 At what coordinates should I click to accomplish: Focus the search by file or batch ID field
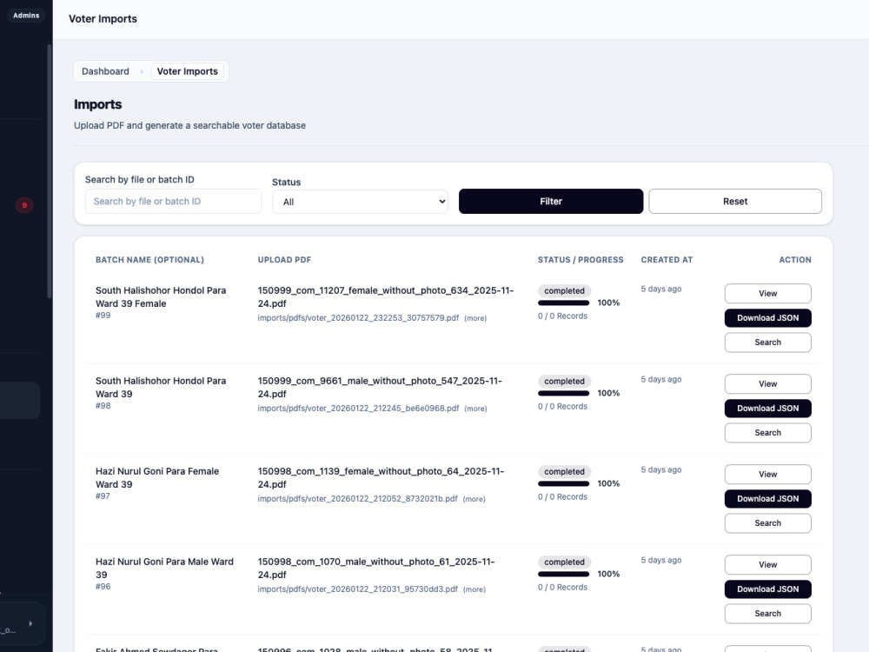(173, 202)
